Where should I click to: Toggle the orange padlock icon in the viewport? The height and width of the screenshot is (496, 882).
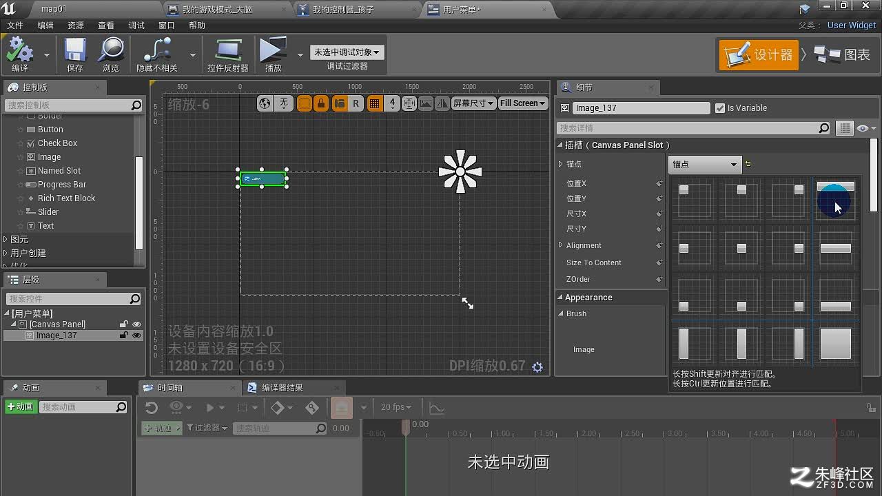click(321, 103)
